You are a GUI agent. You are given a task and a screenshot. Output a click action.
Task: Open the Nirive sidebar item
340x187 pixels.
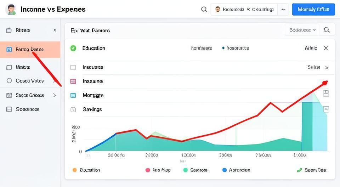pos(23,67)
